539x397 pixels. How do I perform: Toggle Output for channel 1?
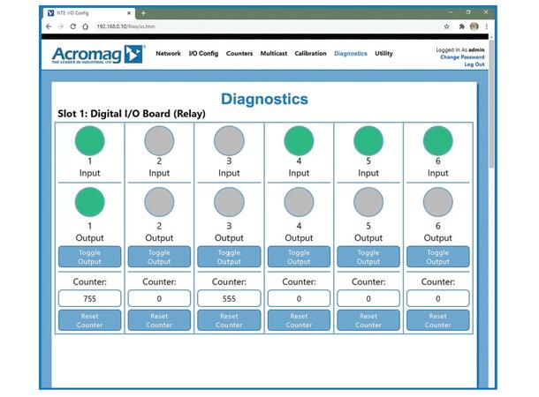89,257
